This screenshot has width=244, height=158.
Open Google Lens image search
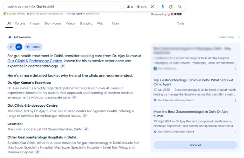[171, 6]
